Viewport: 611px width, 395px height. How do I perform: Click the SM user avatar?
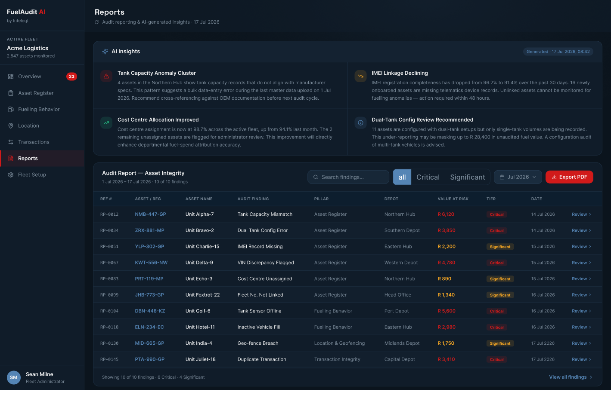pyautogui.click(x=14, y=377)
